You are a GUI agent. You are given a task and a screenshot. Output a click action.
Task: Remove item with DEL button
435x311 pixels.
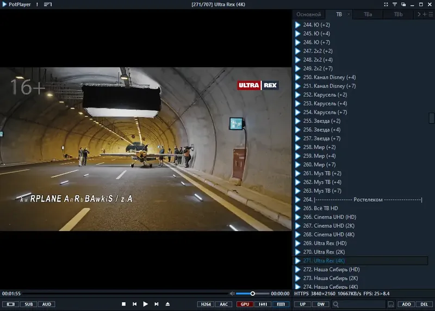[424, 304]
